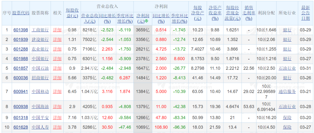This screenshot has height=133, width=314.
Task: Open 保险 industry link in 中国平安 row
Action: 287,118
